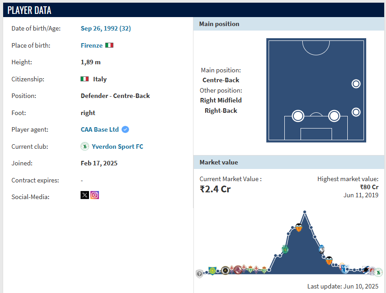Viewport: 386px width, 293px height.
Task: Click the PLAYER DATA header title
Action: point(29,10)
